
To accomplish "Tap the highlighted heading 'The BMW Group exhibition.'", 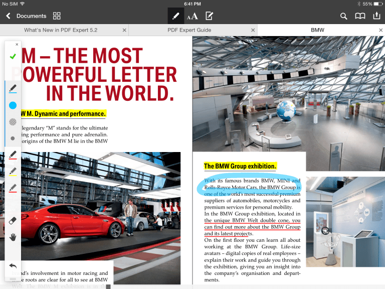I will click(x=240, y=166).
